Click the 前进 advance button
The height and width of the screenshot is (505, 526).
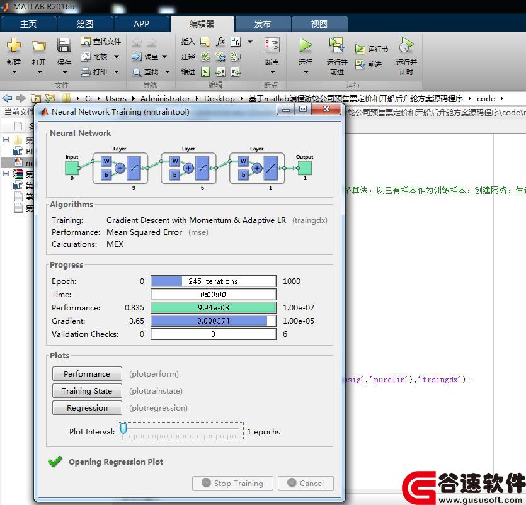pos(369,64)
